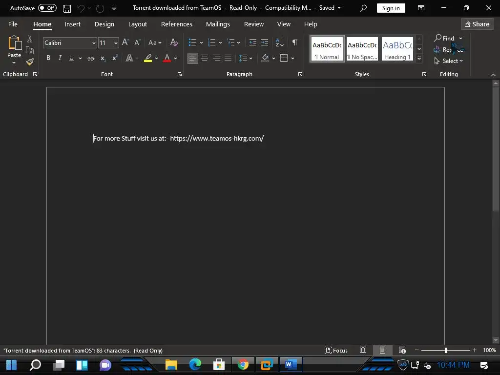Apply strikethrough formatting

pyautogui.click(x=91, y=58)
